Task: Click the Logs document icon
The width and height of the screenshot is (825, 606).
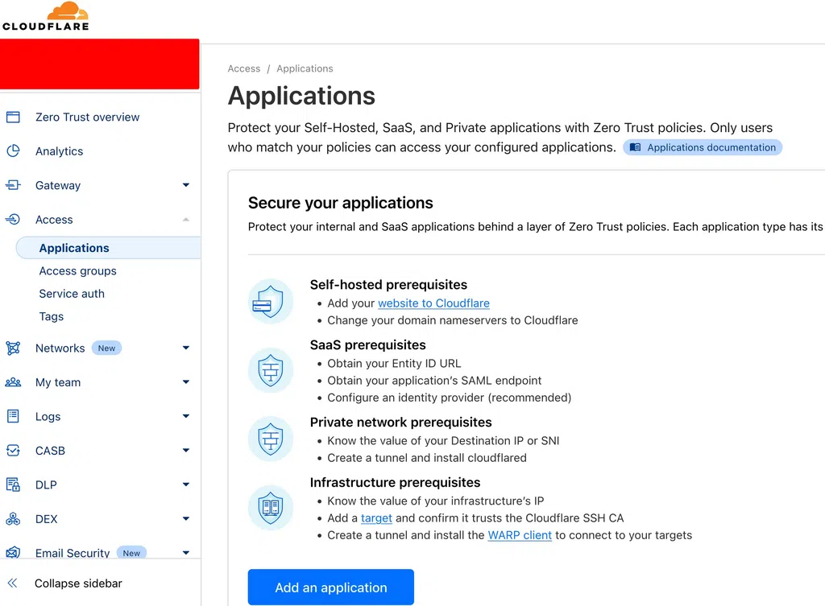Action: coord(13,416)
